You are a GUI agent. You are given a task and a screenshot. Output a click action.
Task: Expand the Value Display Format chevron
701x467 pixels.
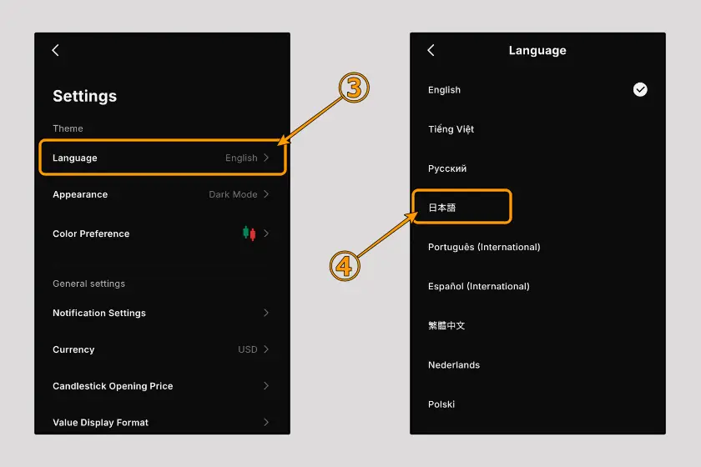(266, 422)
